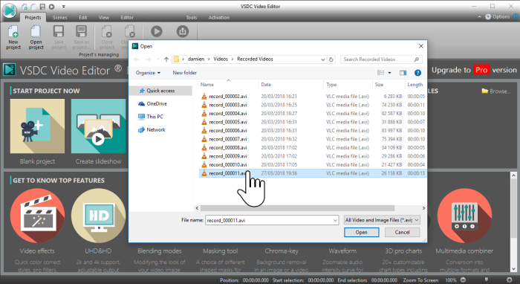Open the Edit ribbon tab
The width and height of the screenshot is (520, 284).
pos(83,18)
